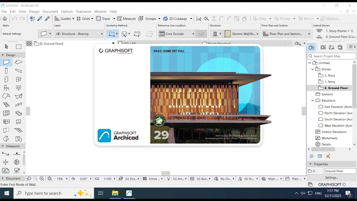Click Search Project Map field

332,56
